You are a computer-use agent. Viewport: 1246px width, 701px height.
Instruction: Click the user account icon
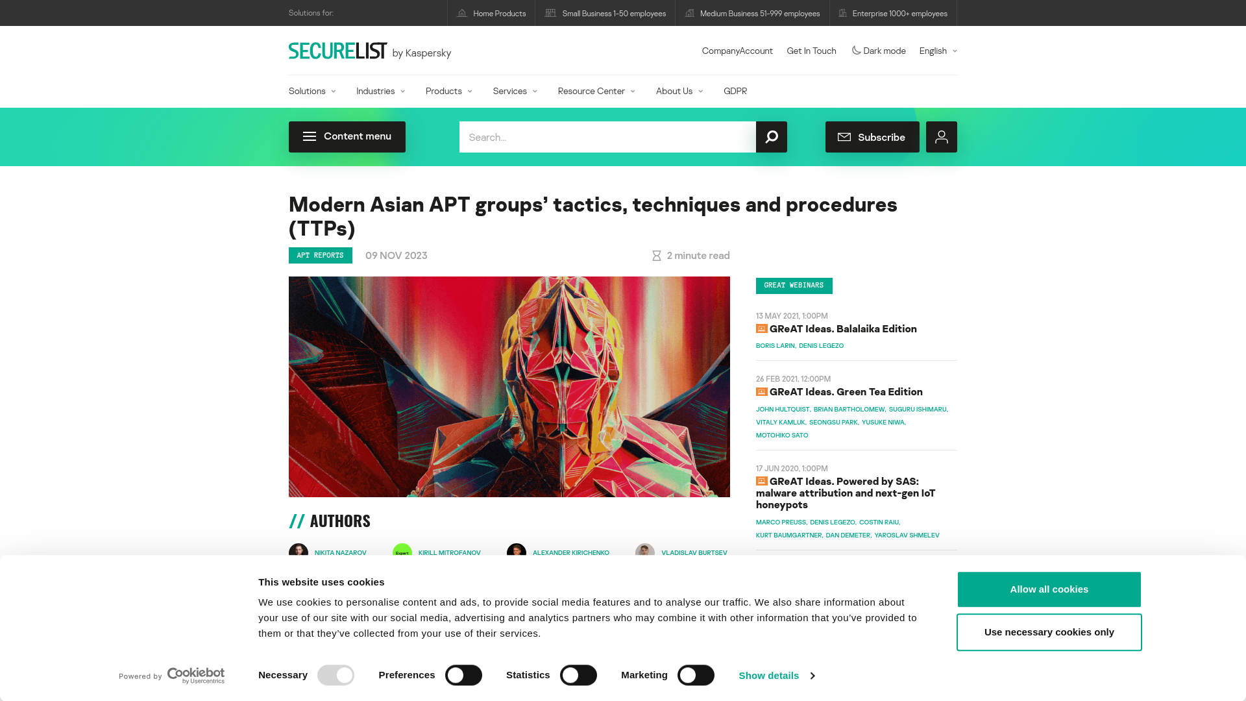click(x=940, y=137)
